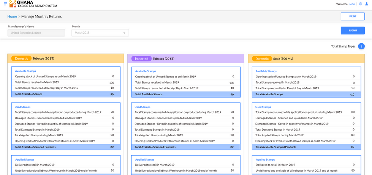Select Manage Monthly Returns breadcrumb
Viewport: 372px width, 175px height.
(41, 17)
